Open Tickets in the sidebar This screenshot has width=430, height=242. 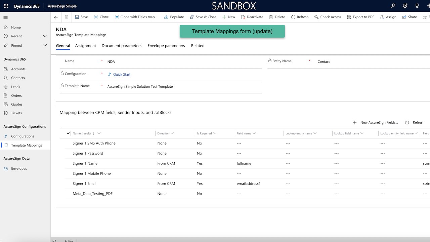pos(16,113)
